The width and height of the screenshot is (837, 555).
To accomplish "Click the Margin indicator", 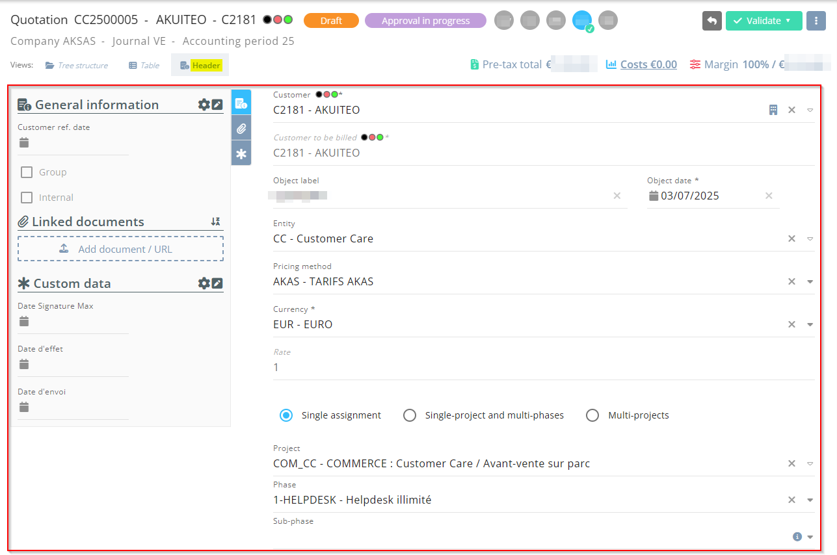I will [x=760, y=64].
